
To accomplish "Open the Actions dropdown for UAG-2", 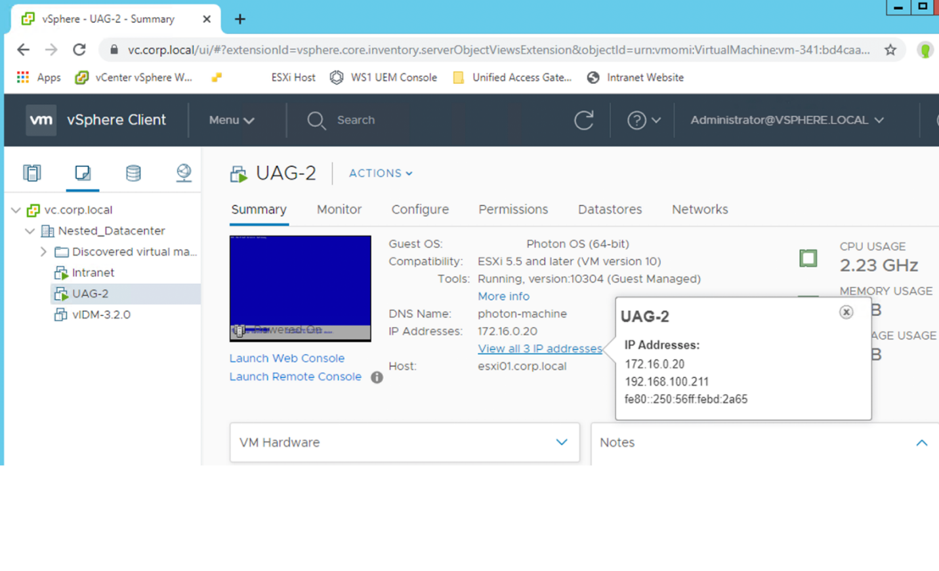I will (380, 173).
